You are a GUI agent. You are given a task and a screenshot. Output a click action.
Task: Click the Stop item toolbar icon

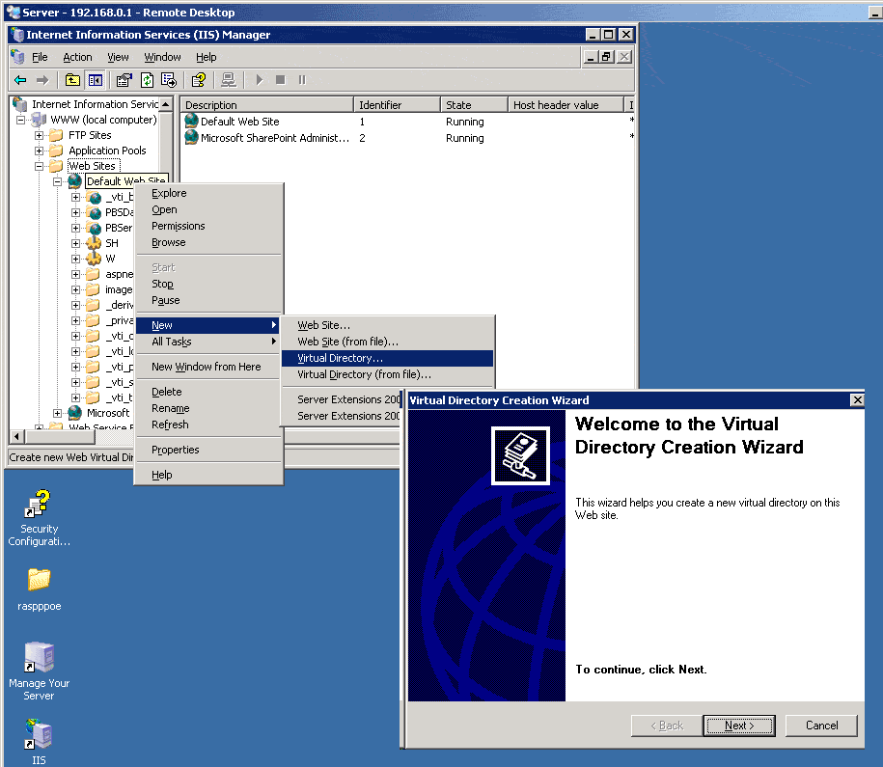coord(280,80)
